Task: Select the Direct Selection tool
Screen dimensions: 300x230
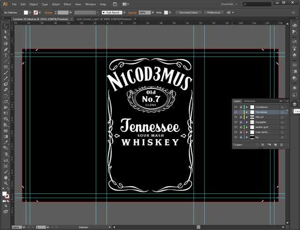Action: pos(6,32)
